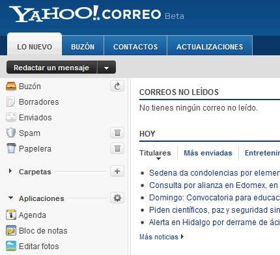Open the Enviados folder label

point(35,118)
